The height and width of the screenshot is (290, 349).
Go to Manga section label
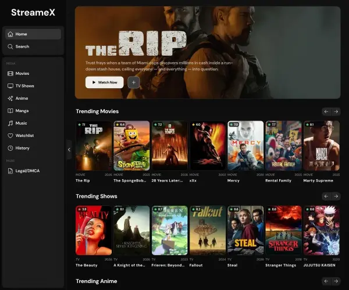coord(22,111)
